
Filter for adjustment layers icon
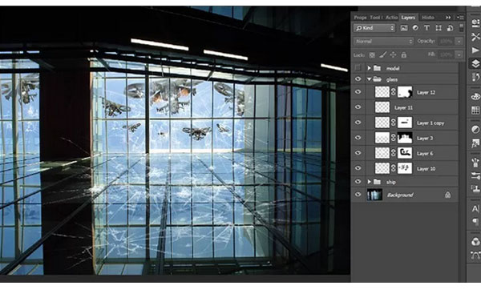(x=415, y=28)
